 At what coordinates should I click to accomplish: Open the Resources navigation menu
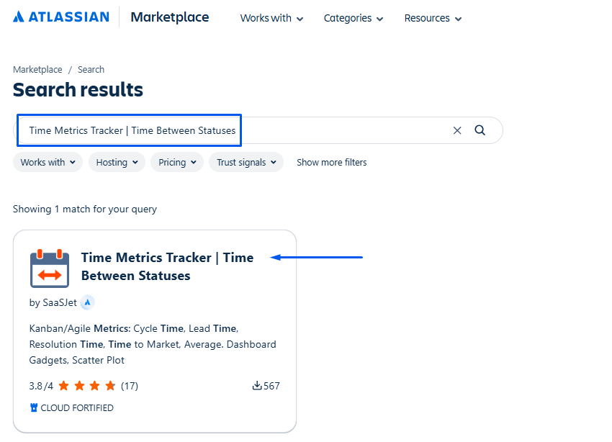click(433, 18)
